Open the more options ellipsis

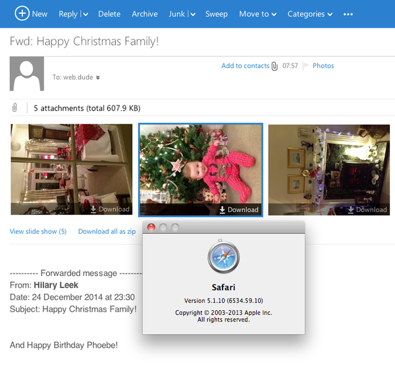[348, 14]
